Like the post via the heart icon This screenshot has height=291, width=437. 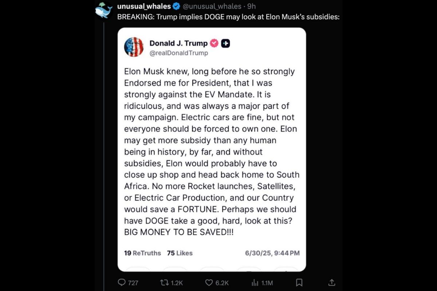(x=209, y=283)
